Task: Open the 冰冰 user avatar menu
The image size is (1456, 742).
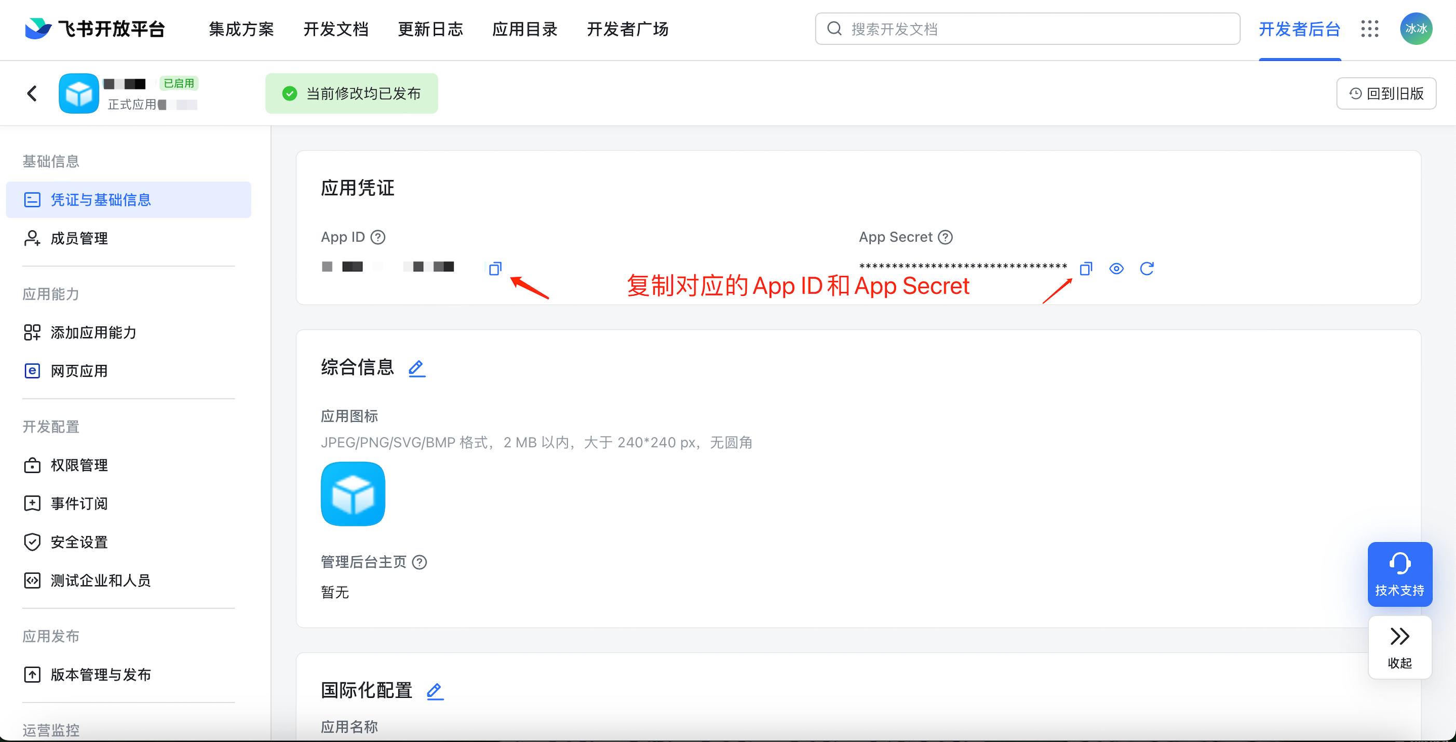Action: (1416, 29)
